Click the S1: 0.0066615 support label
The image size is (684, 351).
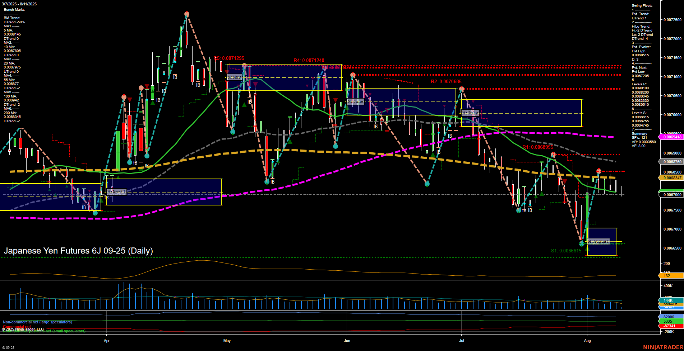pos(566,251)
